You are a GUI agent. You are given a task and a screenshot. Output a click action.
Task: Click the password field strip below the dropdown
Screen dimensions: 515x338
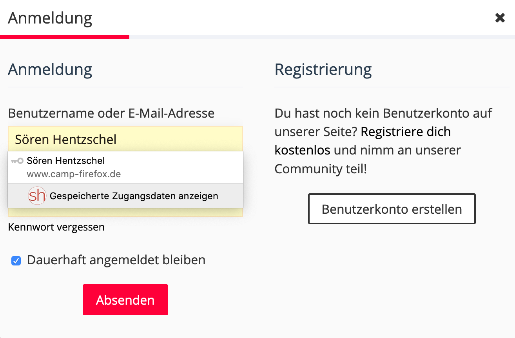(x=125, y=212)
